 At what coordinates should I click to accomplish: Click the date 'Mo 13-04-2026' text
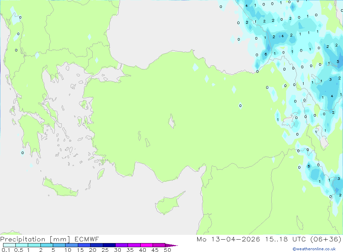(x=228, y=239)
